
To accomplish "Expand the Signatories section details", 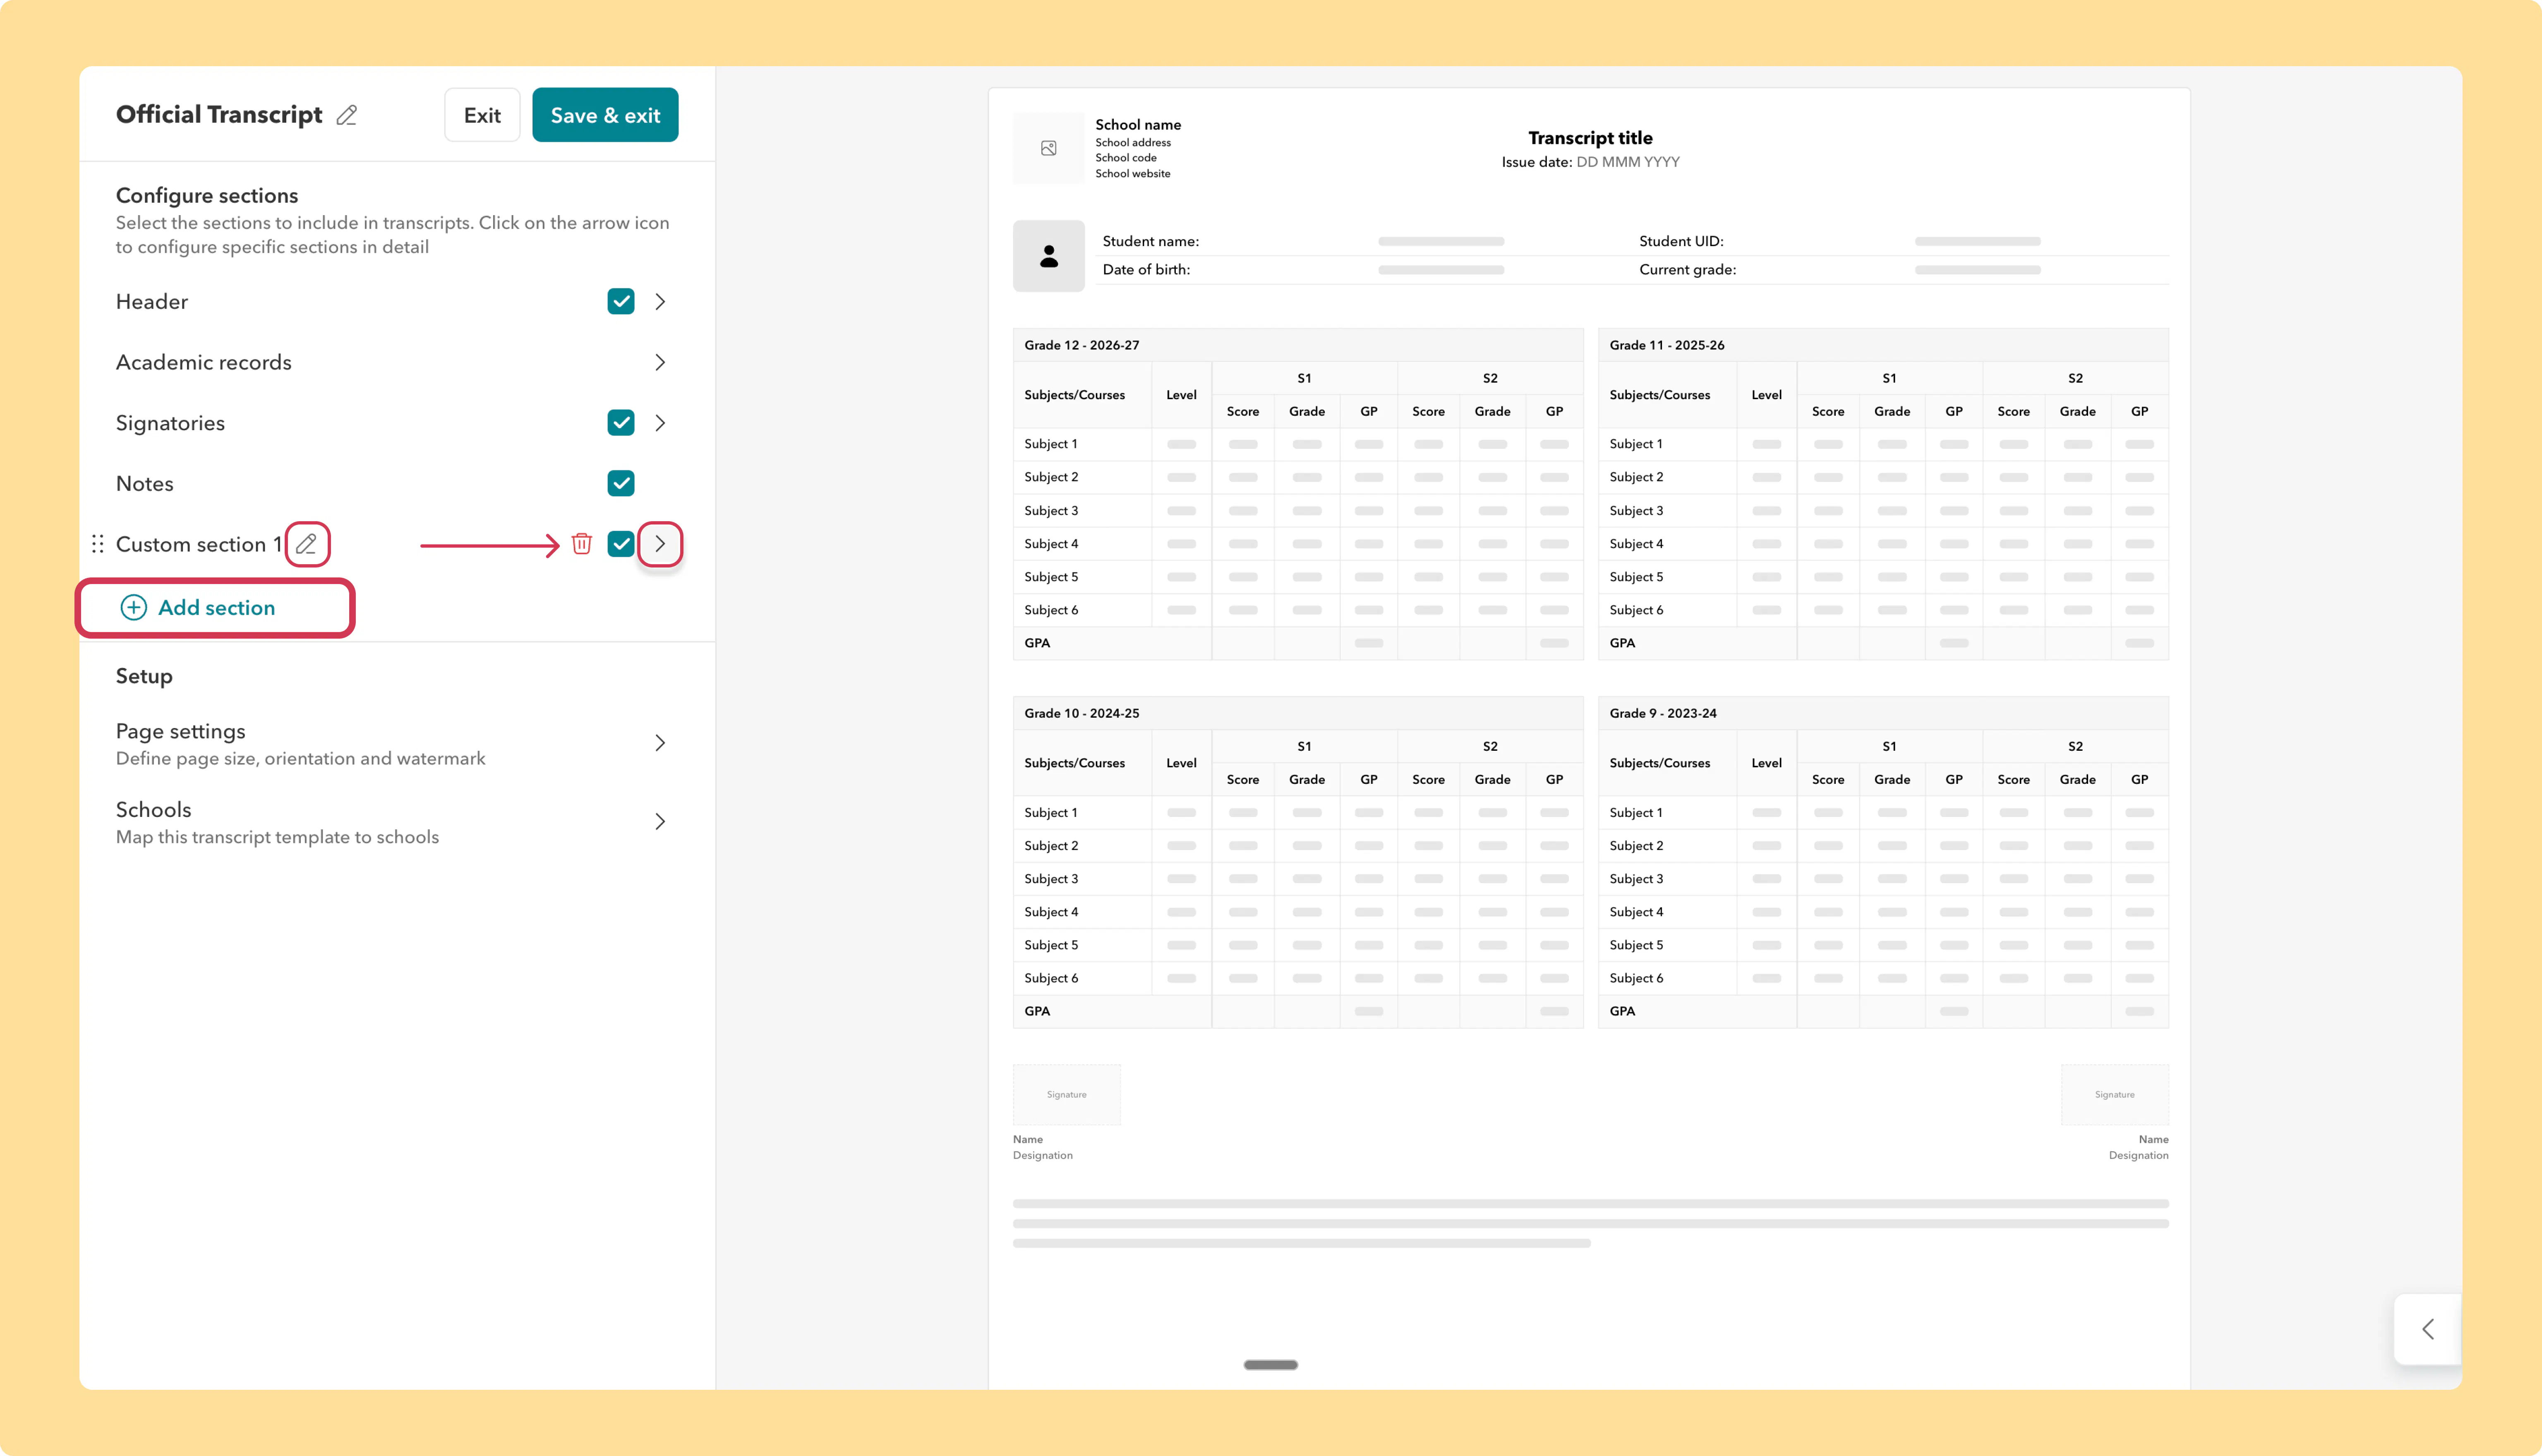I will click(660, 423).
